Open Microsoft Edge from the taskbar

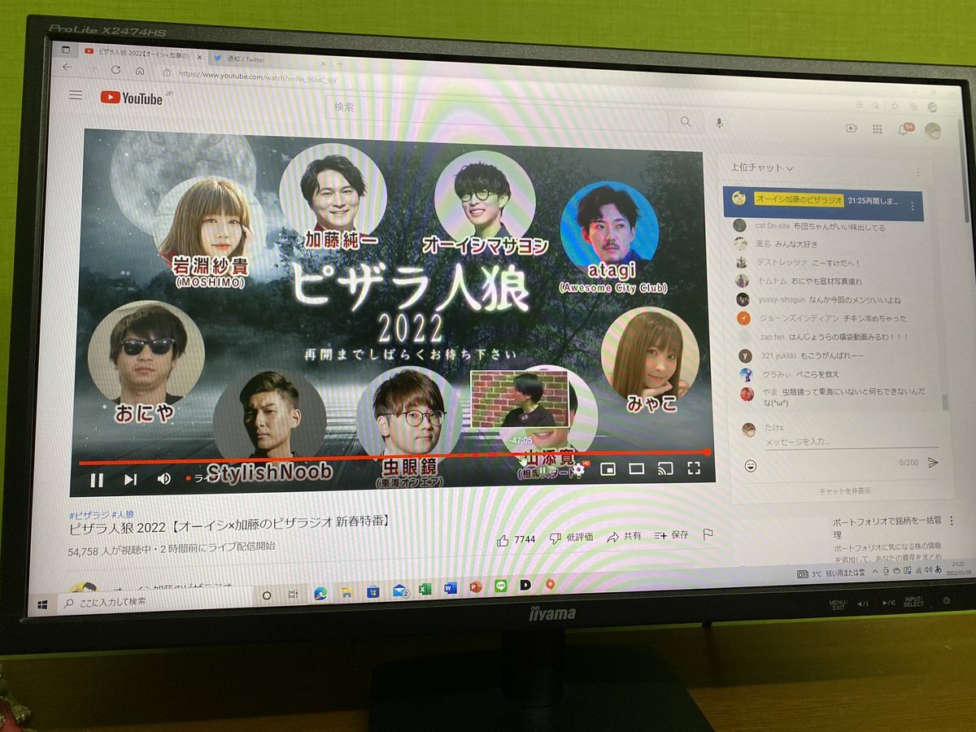coord(320,593)
